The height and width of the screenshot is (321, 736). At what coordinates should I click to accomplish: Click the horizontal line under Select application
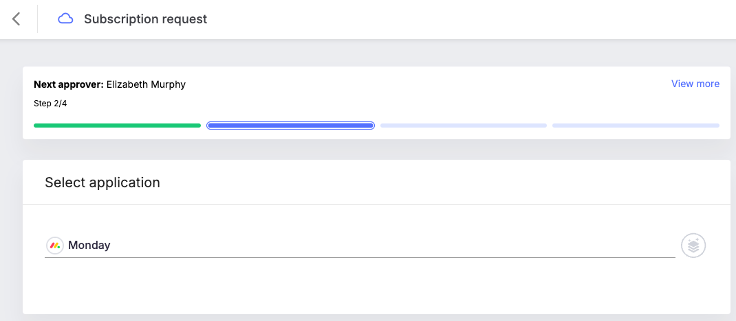tap(376, 204)
